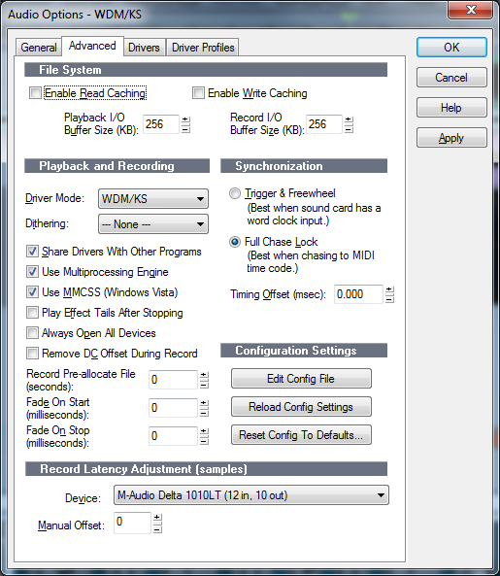Viewport: 500px width, 576px height.
Task: Expand the Dithering dropdown list
Action: 153,224
